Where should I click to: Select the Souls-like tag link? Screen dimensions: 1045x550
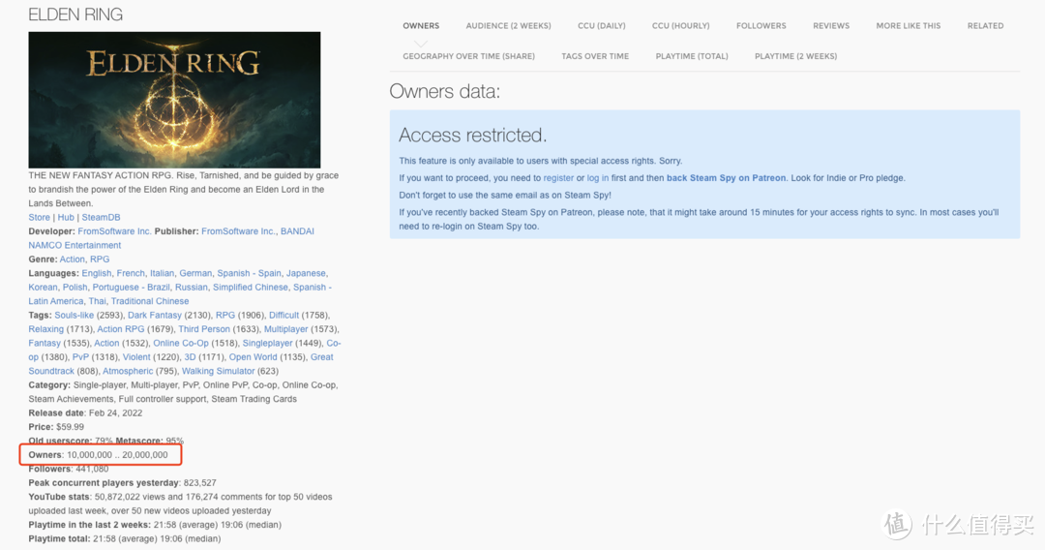75,316
